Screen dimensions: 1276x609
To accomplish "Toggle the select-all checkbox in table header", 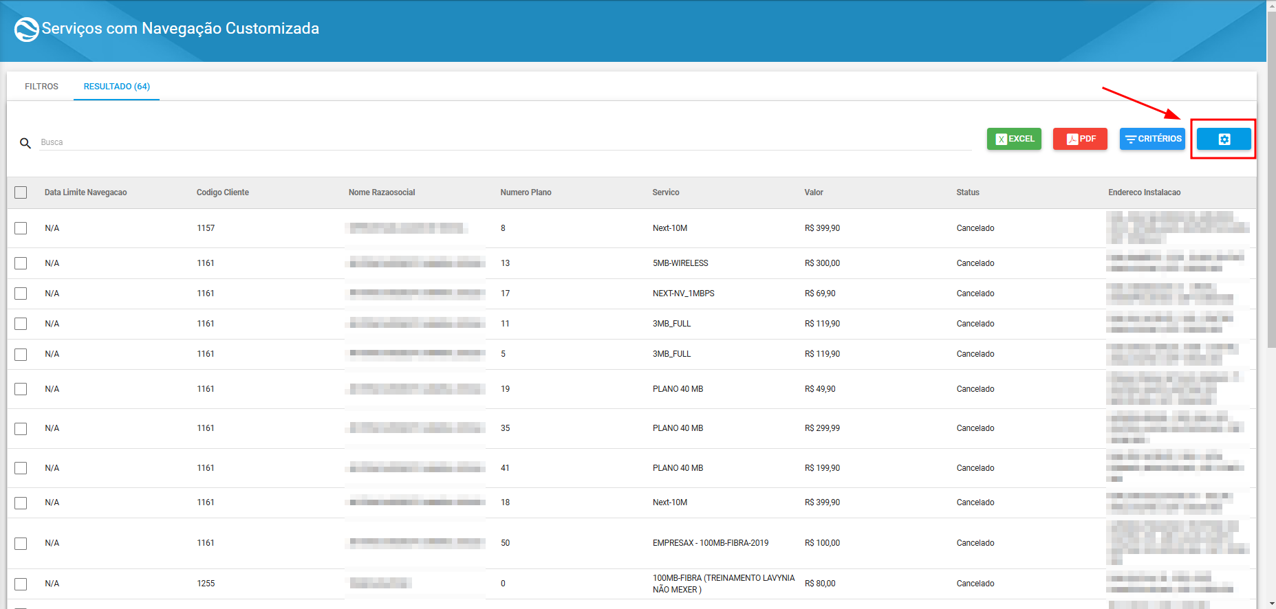I will click(21, 192).
